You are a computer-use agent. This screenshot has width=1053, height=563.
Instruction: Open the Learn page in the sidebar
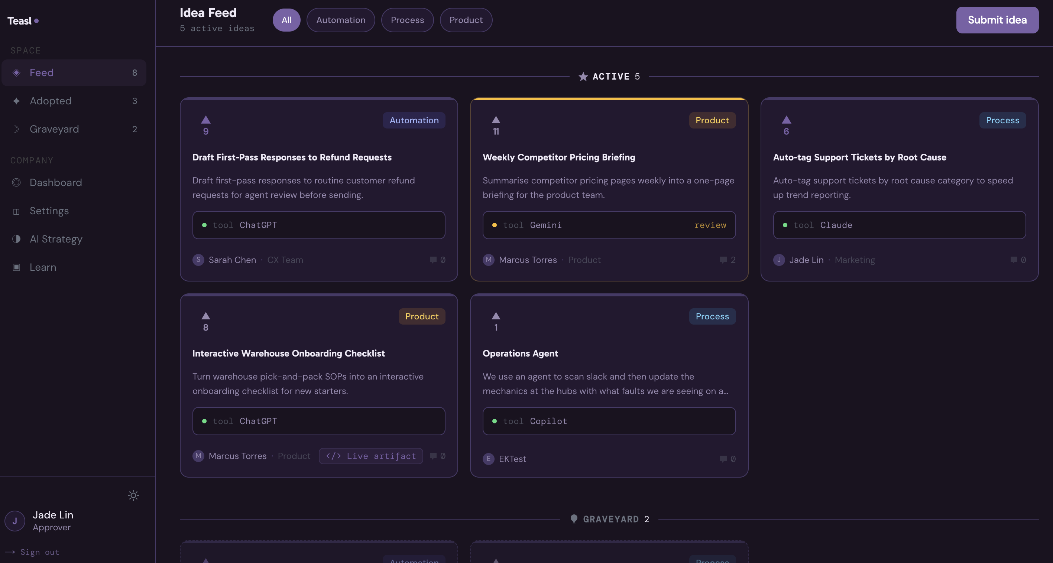pos(74,267)
